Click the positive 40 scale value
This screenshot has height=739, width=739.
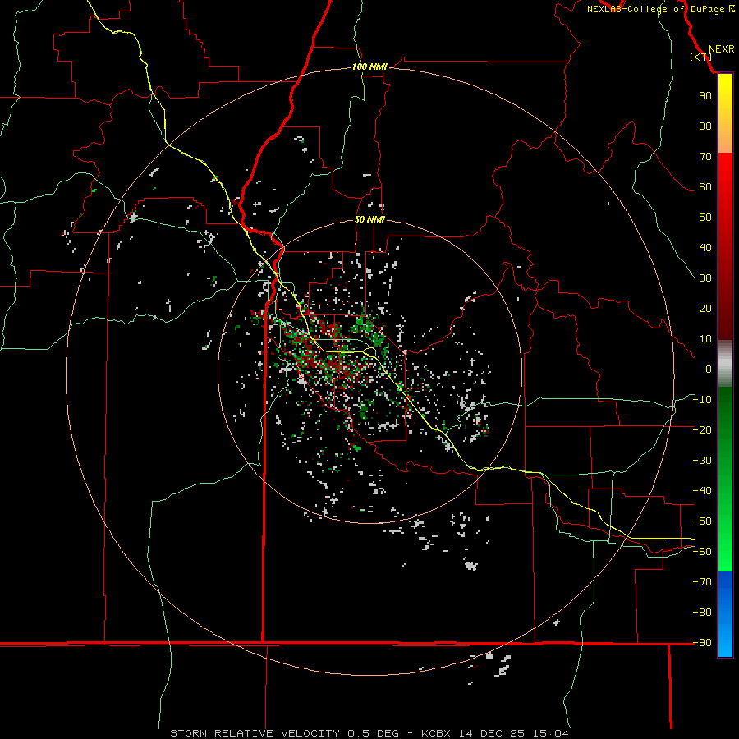pos(705,247)
